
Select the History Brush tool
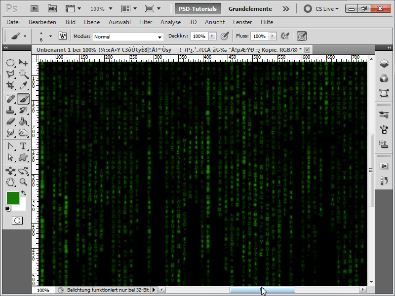(23, 110)
